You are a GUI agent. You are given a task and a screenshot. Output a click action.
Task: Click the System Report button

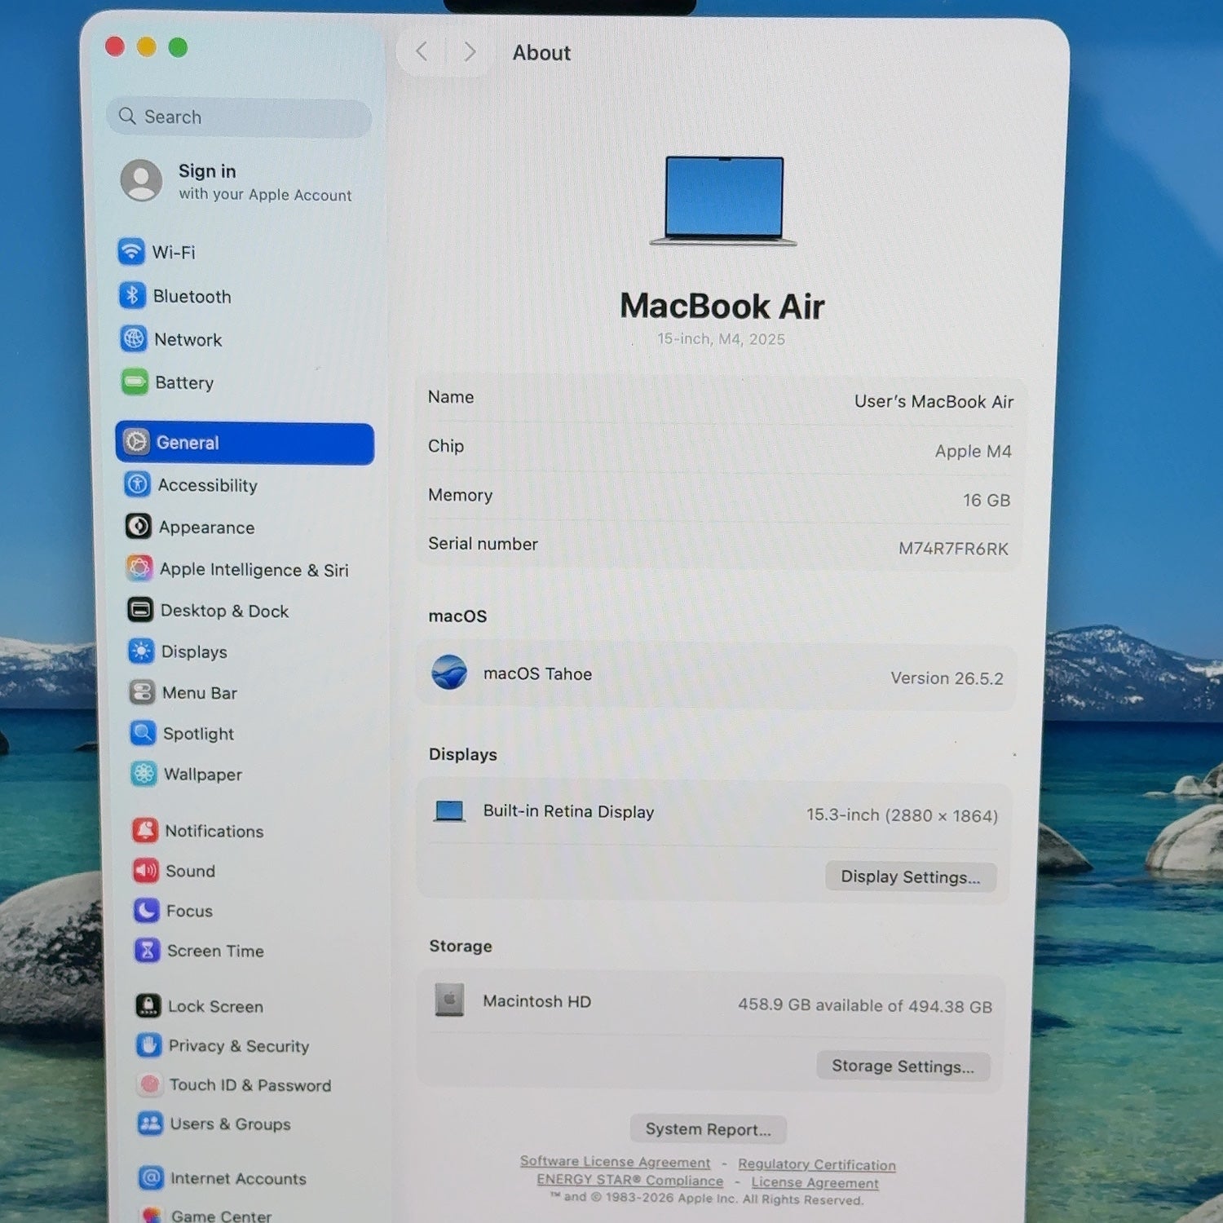point(708,1128)
